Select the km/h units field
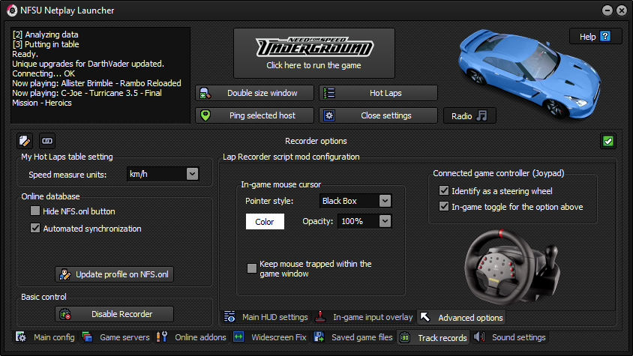 click(x=163, y=174)
